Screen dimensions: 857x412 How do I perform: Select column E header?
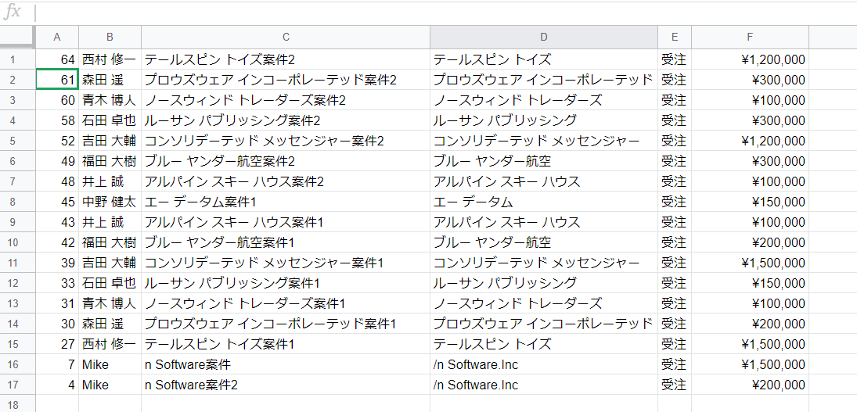[x=675, y=38]
